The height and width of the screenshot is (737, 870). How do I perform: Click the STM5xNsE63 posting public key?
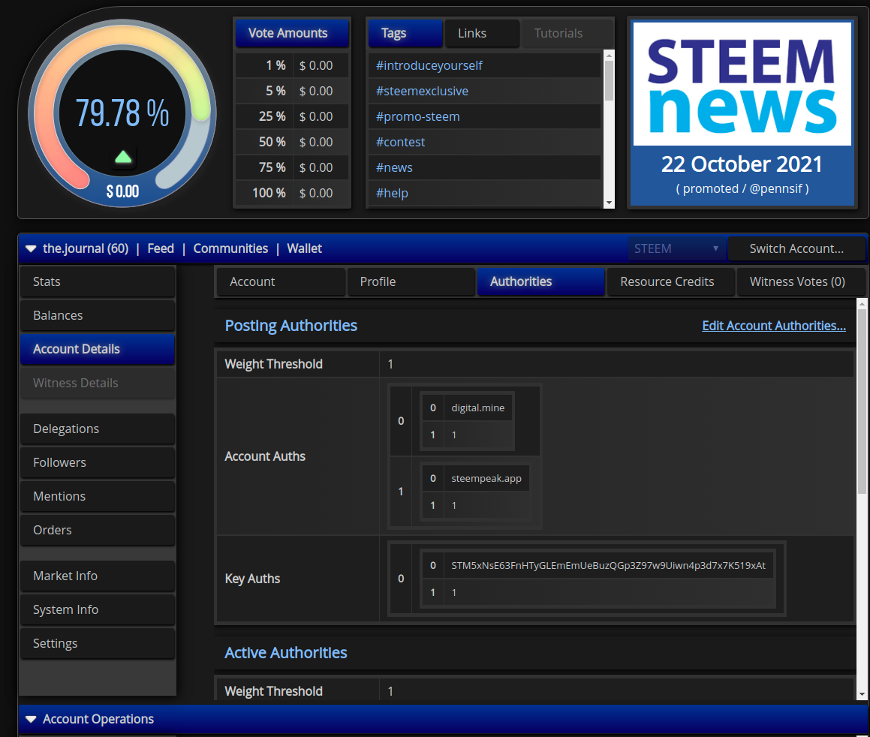(x=608, y=566)
